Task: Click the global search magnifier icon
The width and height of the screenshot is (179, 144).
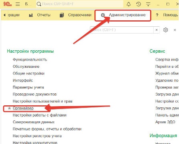Action: pos(39,4)
